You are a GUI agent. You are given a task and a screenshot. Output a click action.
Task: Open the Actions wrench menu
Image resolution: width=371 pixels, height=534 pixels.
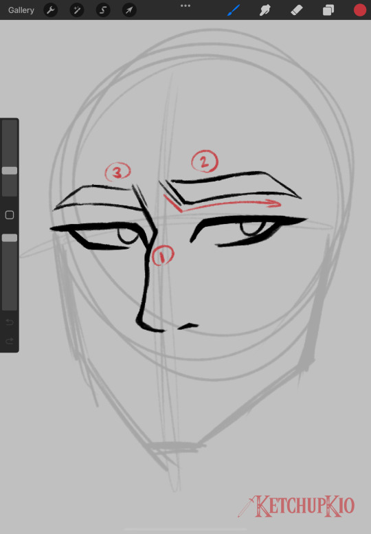click(x=51, y=10)
